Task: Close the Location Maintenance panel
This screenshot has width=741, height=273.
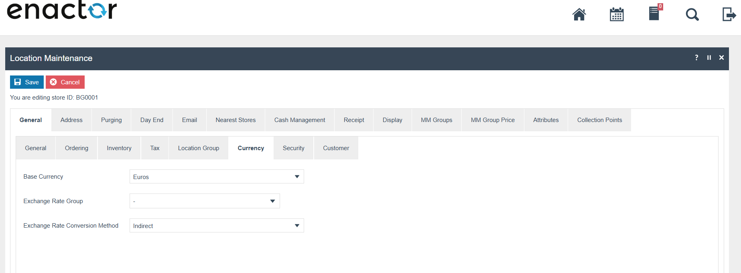Action: pyautogui.click(x=721, y=58)
